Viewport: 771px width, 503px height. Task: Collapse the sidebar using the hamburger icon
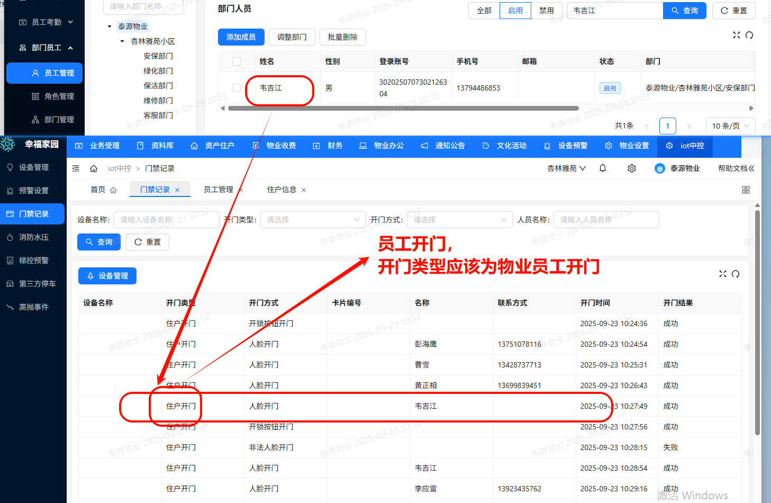point(75,168)
